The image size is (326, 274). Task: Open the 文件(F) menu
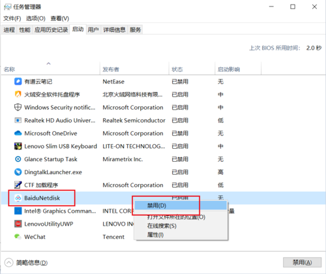point(12,18)
